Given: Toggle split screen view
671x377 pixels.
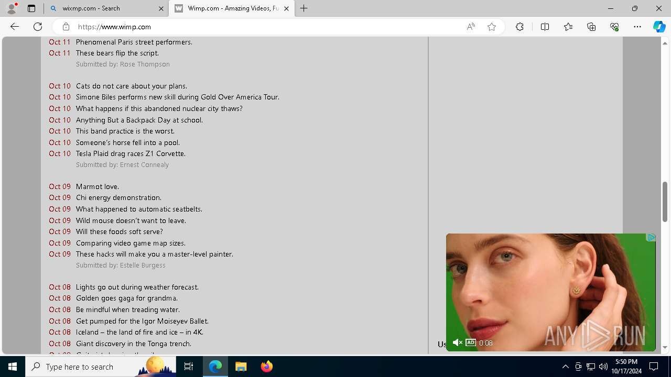Looking at the screenshot, I should click(x=545, y=27).
